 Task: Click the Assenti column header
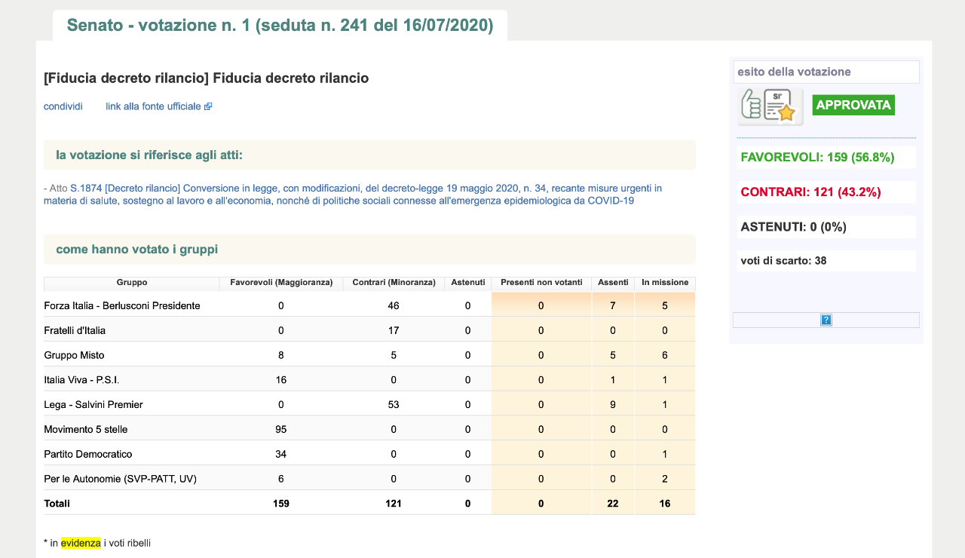(612, 283)
